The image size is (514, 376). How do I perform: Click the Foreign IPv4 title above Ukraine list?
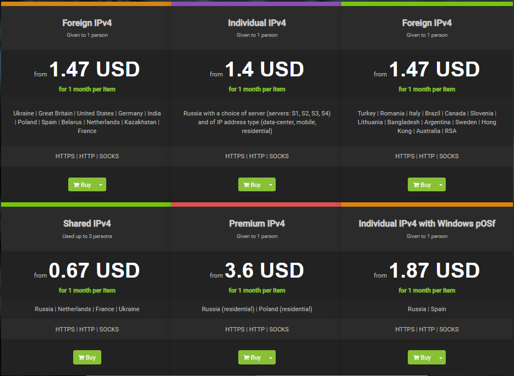click(x=87, y=23)
